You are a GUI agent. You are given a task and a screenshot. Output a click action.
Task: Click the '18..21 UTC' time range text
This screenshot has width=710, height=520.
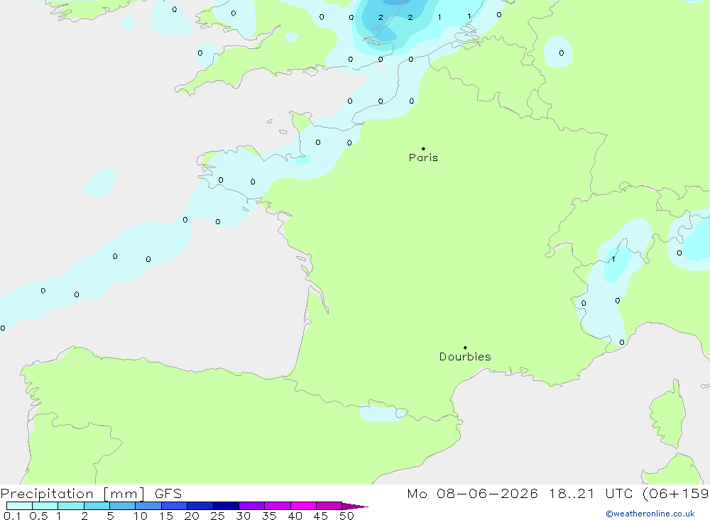[591, 494]
